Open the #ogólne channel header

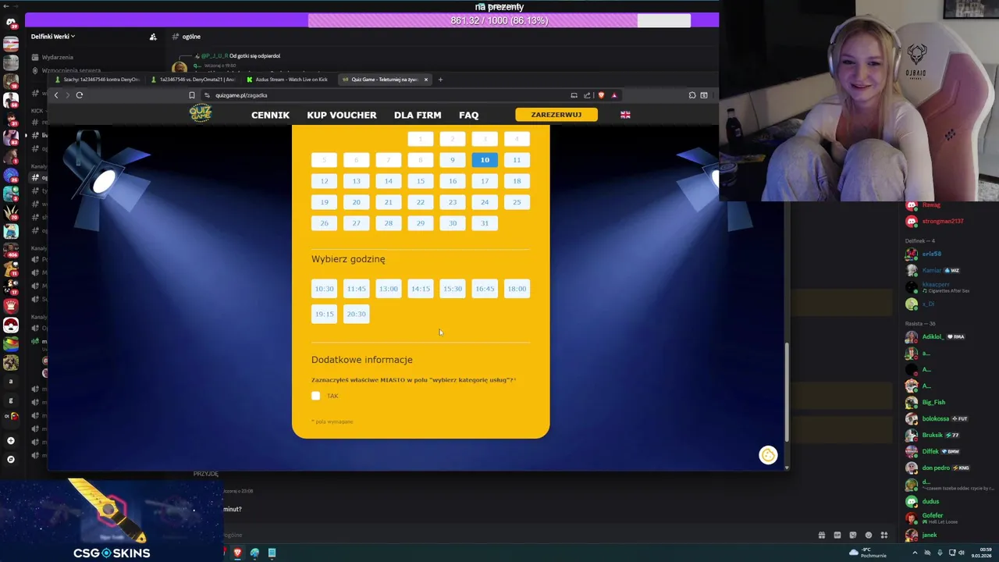point(187,37)
